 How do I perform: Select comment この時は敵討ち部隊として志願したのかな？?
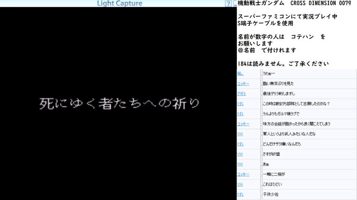pos(296,104)
